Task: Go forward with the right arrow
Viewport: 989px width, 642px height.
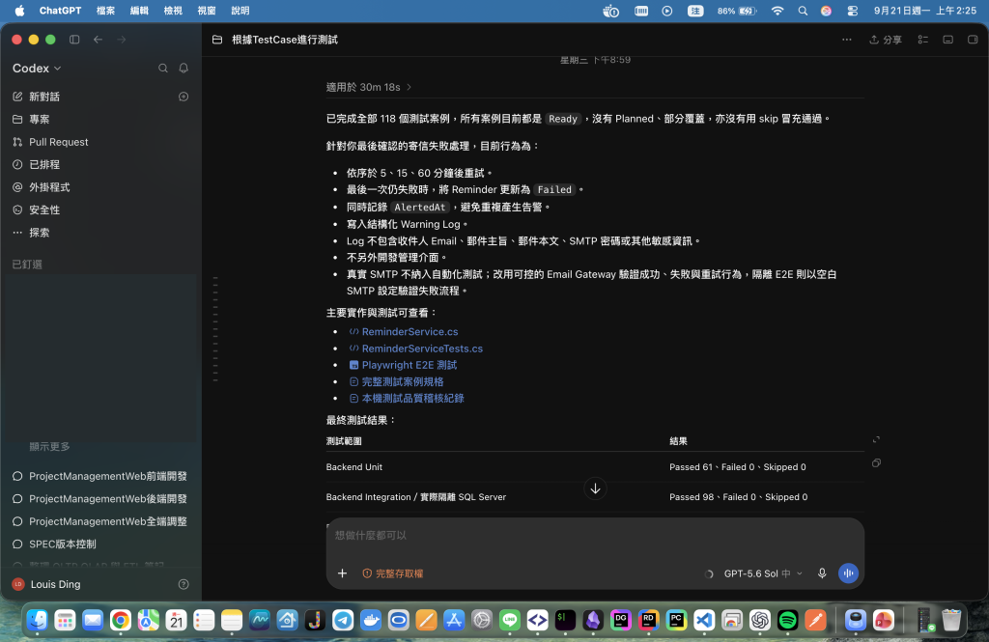Action: 122,40
